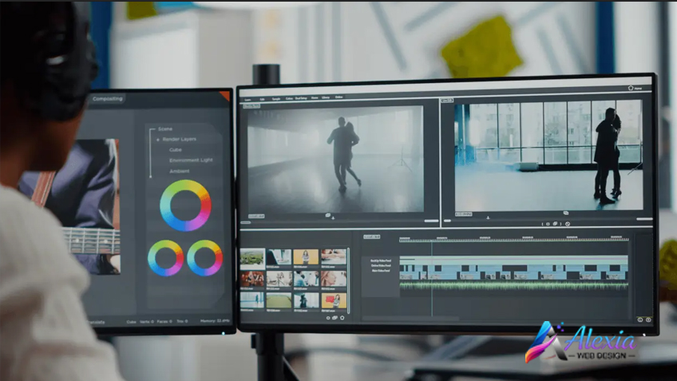Click the orange corner icon on Compositing panel
Viewport: 677px width, 381px height.
pos(224,96)
